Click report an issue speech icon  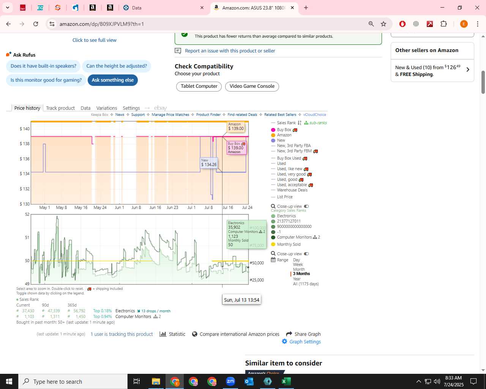coord(178,51)
